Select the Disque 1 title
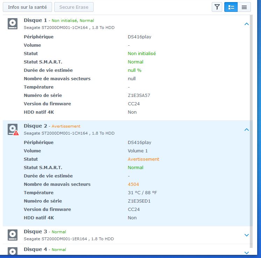This screenshot has height=258, width=261. point(35,20)
